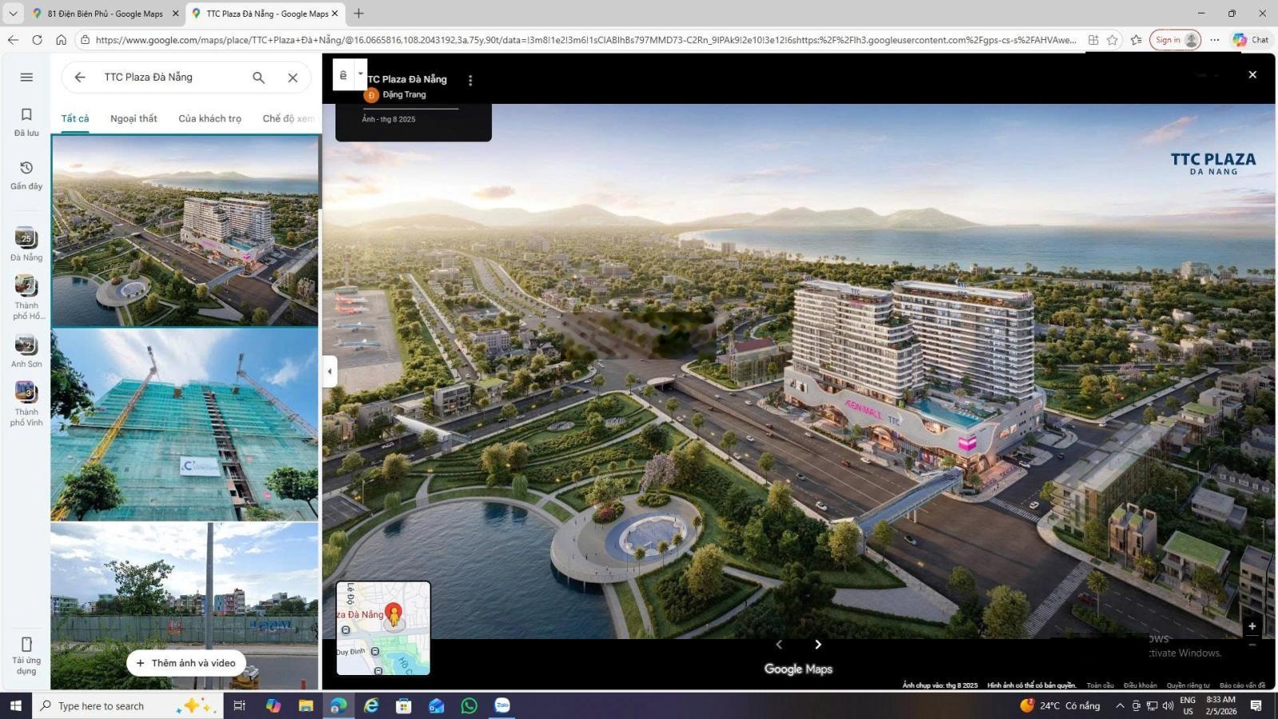Open Get the app icon in sidebar
The image size is (1278, 719).
pyautogui.click(x=26, y=645)
